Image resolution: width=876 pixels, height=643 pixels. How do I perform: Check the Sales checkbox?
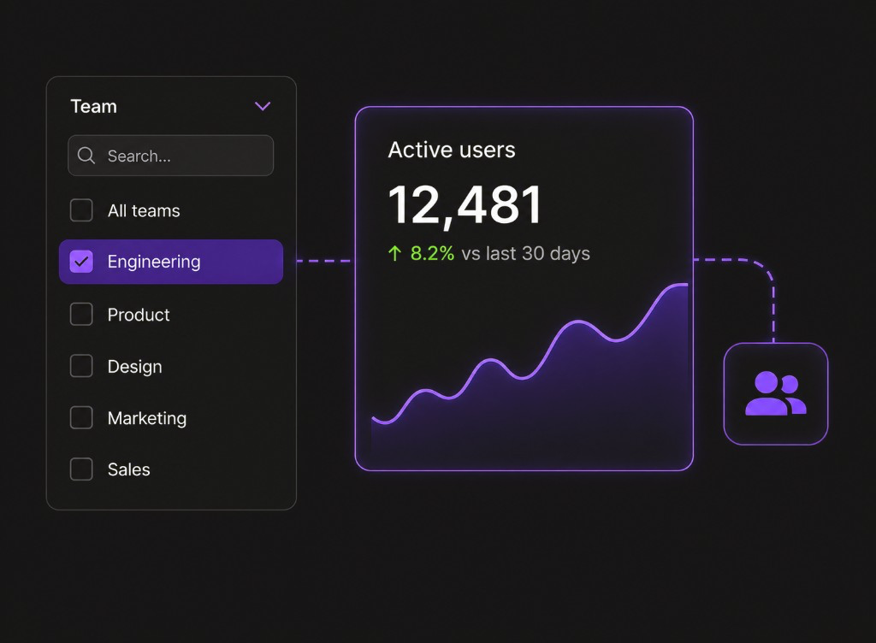coord(81,469)
